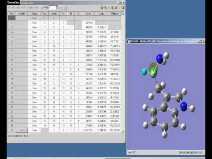
Task: Select the blue nitrogen atom in the ring
Action: [x=184, y=106]
